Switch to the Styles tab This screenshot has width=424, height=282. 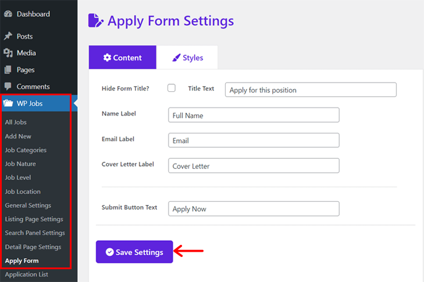pos(187,58)
